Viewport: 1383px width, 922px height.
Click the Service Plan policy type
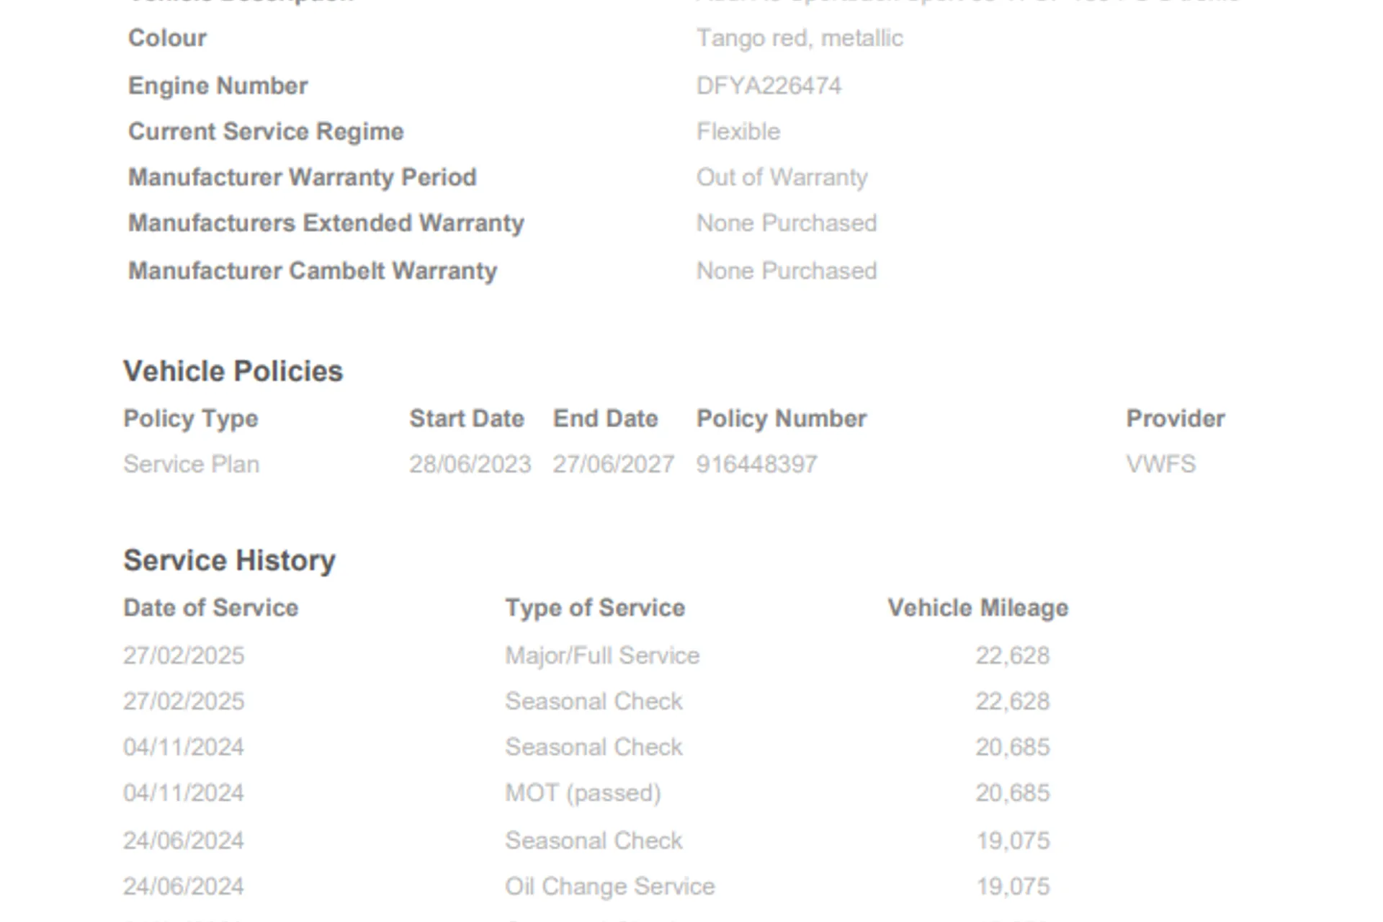[x=192, y=464]
